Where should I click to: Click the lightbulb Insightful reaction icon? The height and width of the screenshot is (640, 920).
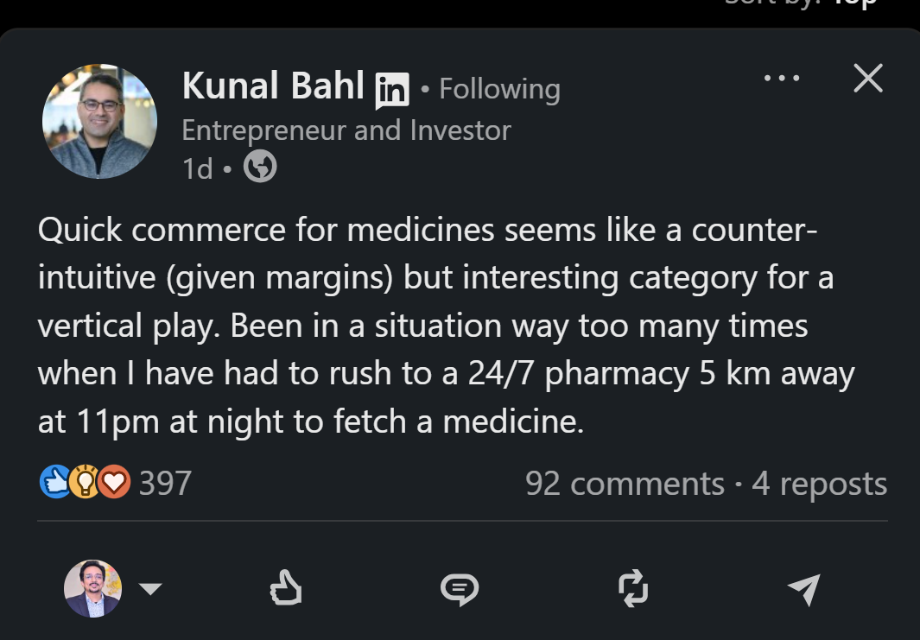pyautogui.click(x=84, y=482)
